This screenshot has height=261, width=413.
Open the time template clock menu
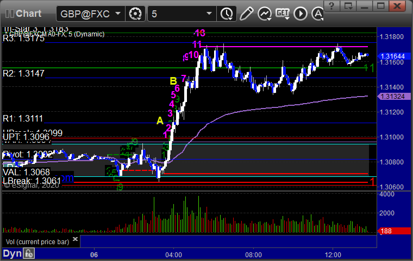click(227, 14)
